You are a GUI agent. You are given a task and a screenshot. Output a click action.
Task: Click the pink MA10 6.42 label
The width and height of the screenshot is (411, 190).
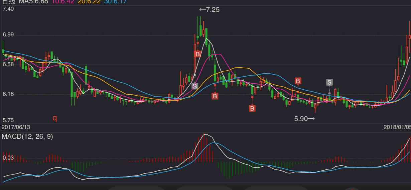(x=62, y=2)
